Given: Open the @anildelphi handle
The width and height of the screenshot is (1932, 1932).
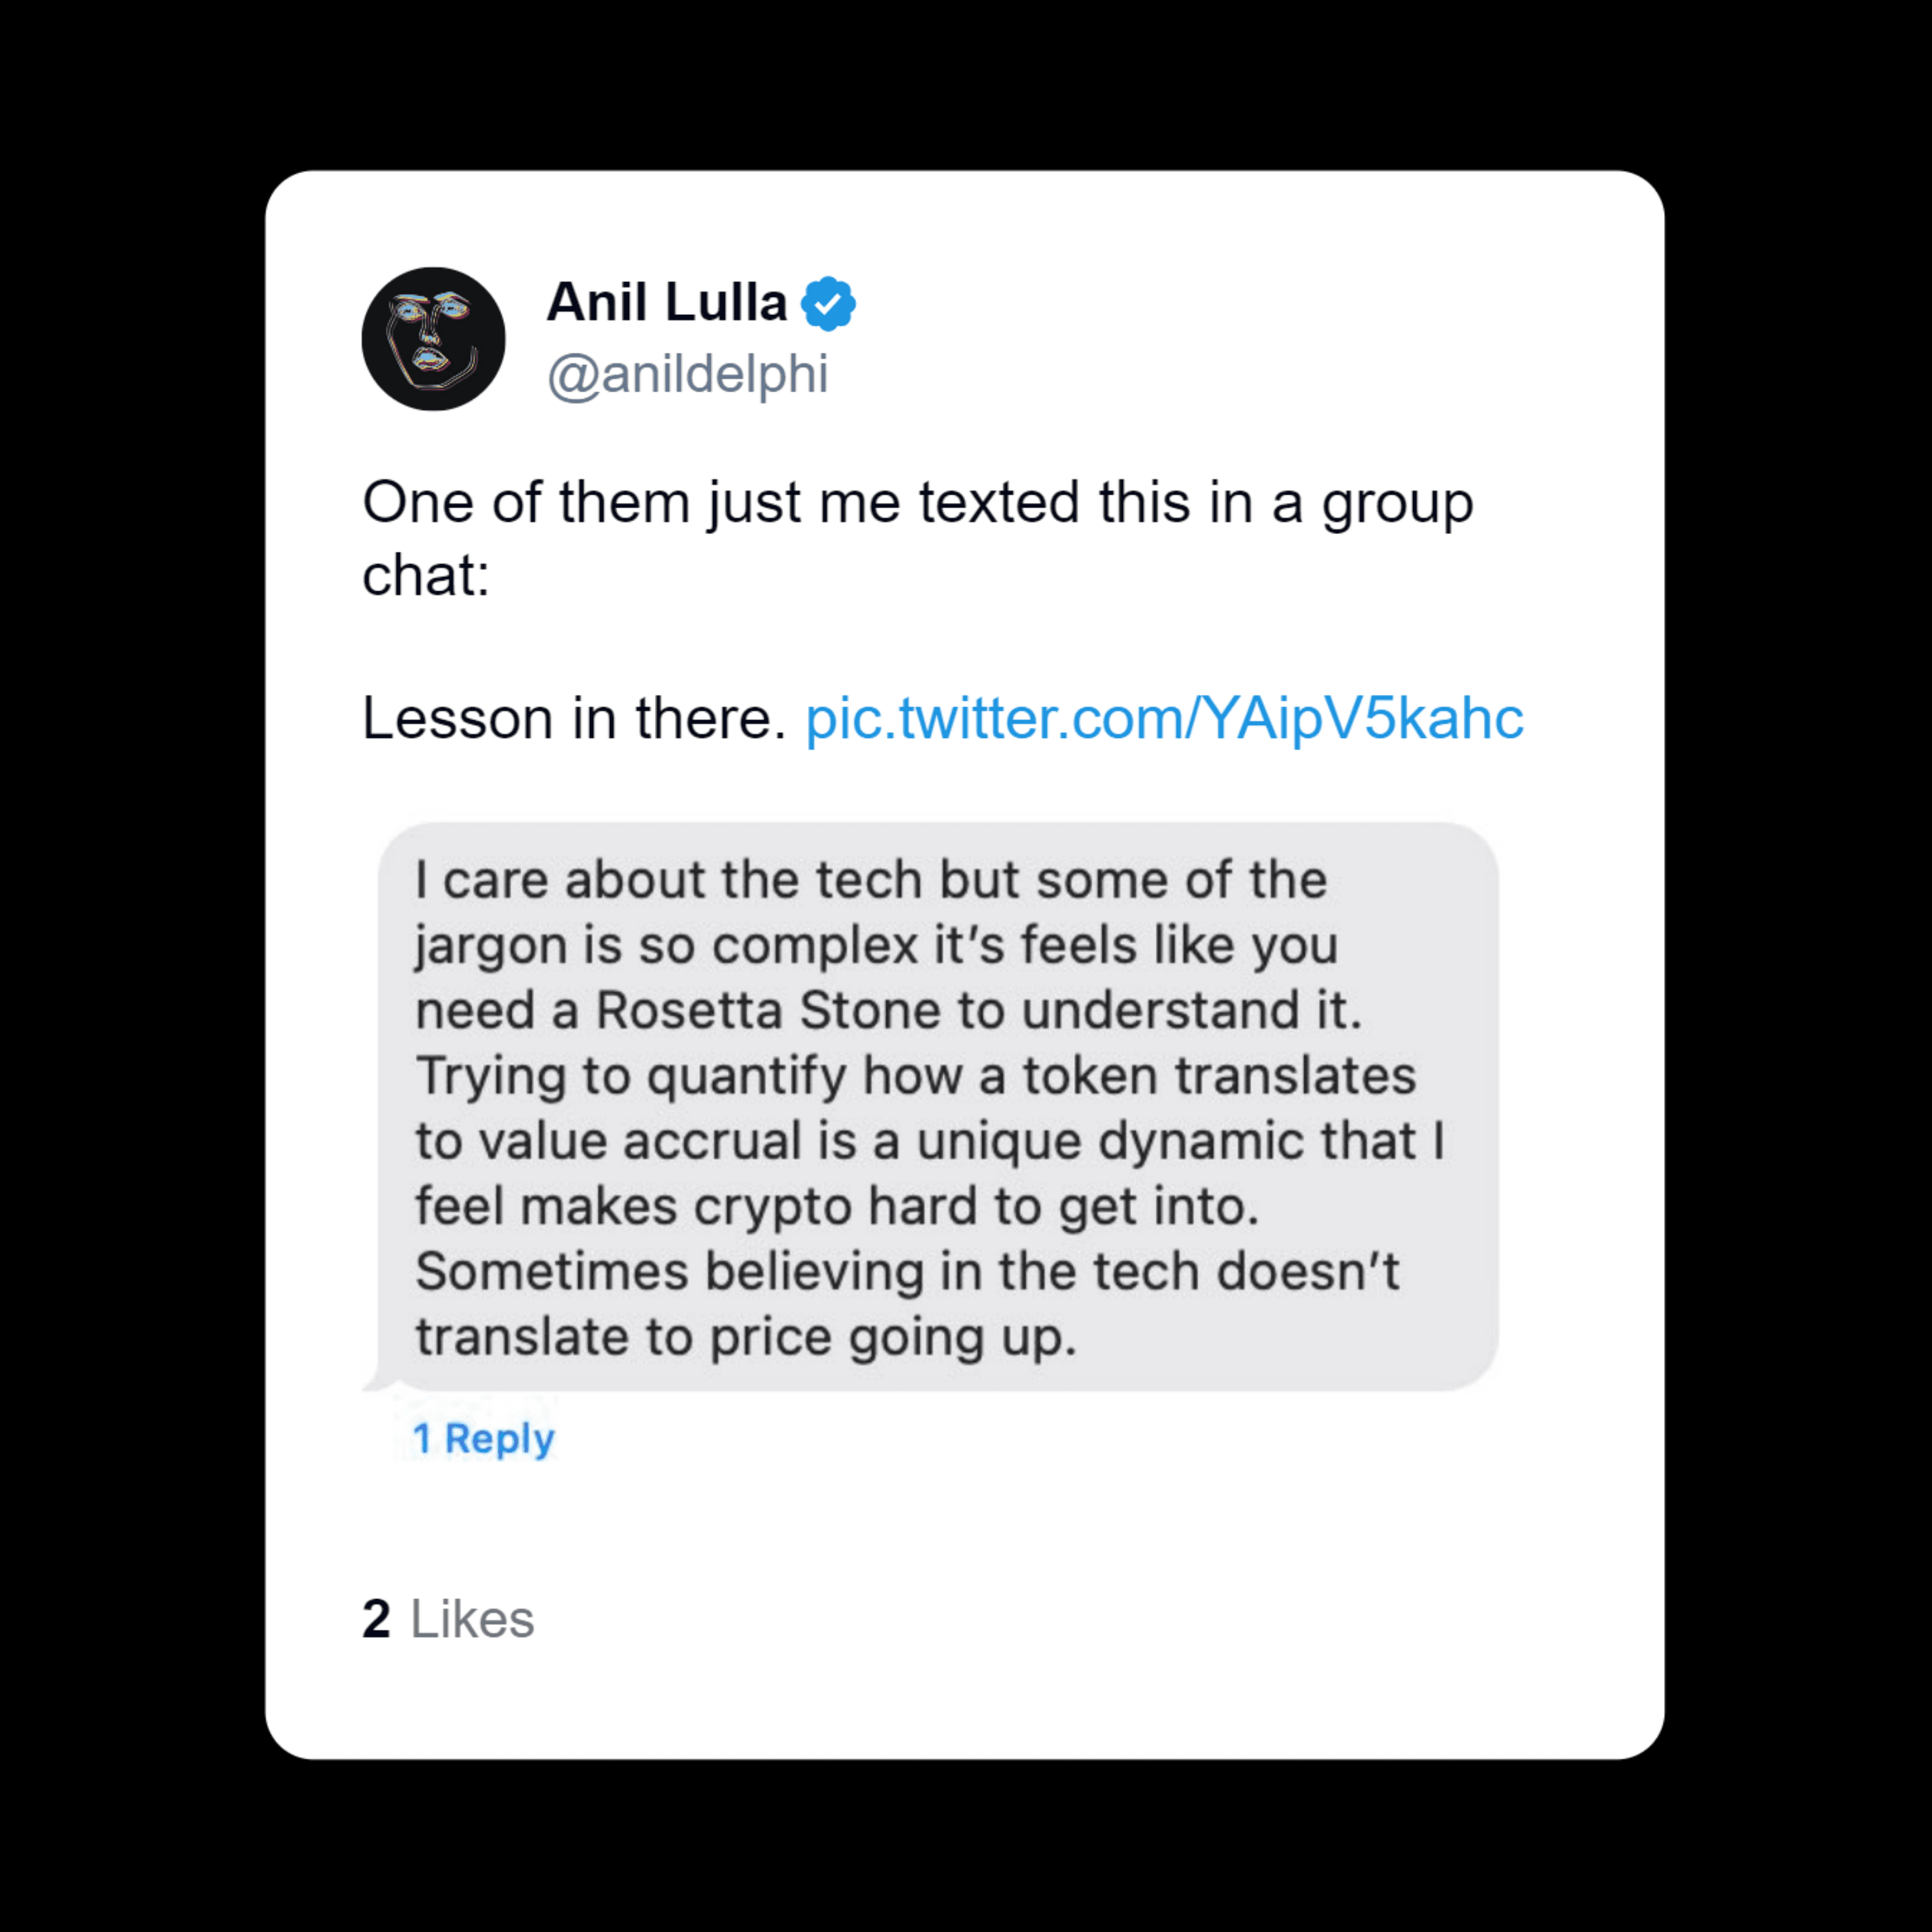Looking at the screenshot, I should [x=688, y=375].
